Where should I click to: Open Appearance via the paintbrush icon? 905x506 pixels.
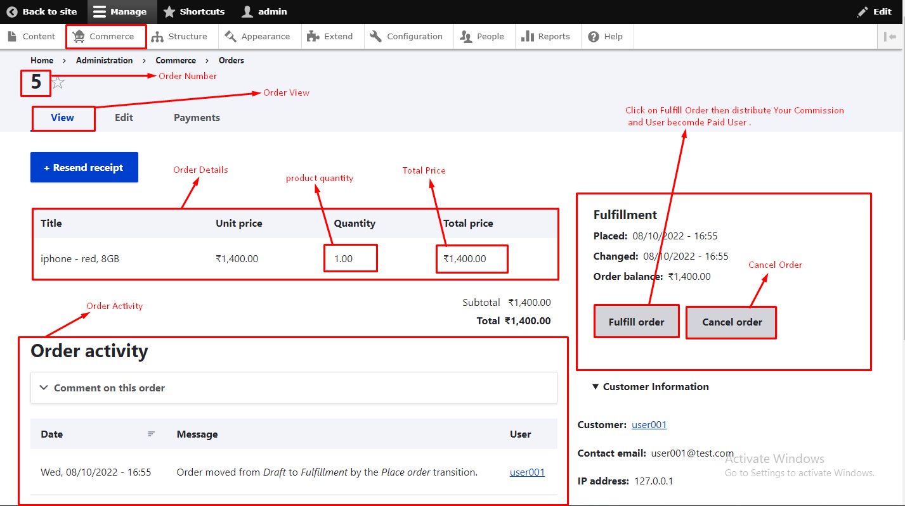tap(230, 37)
